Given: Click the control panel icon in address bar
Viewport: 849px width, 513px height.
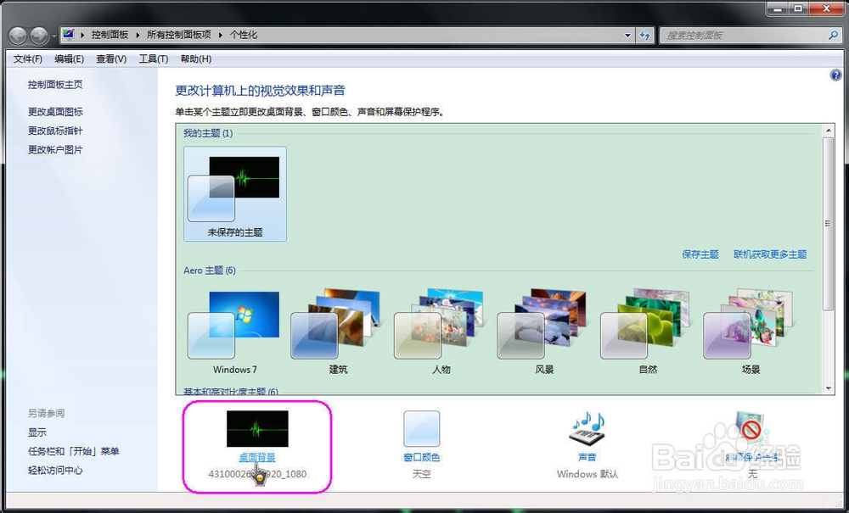Looking at the screenshot, I should 68,35.
